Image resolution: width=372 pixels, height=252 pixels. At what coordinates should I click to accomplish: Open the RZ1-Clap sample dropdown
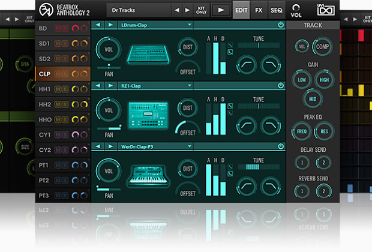pyautogui.click(x=155, y=86)
